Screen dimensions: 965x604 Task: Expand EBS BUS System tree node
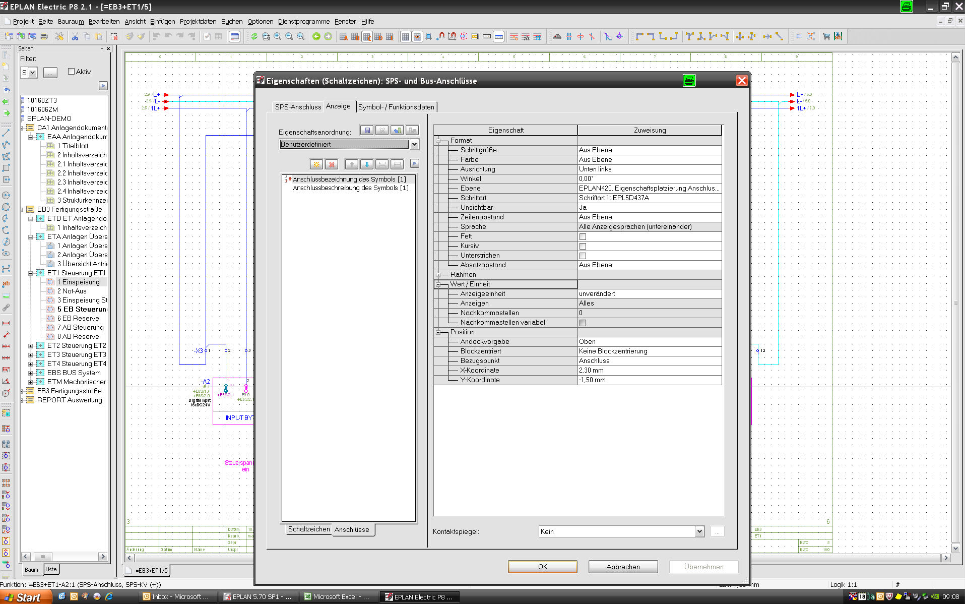click(x=30, y=373)
